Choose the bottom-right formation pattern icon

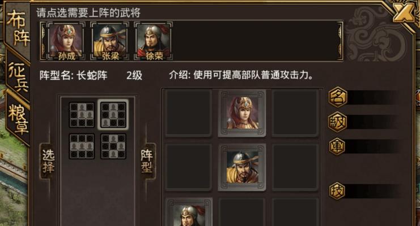point(113,146)
